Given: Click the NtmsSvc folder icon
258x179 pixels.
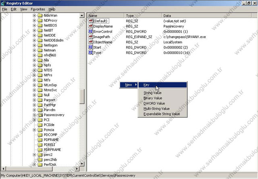Looking at the screenshot, I should click(x=40, y=90).
